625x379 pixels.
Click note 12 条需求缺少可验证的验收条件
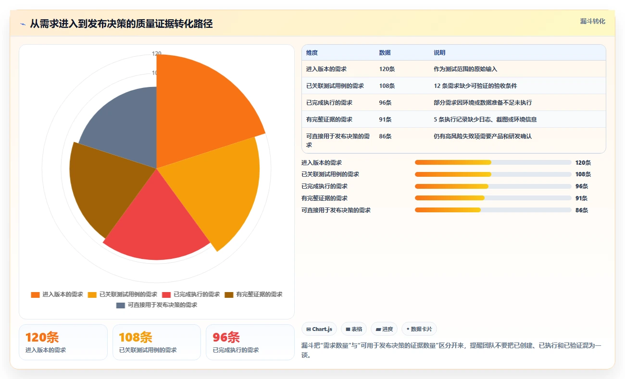tap(475, 86)
